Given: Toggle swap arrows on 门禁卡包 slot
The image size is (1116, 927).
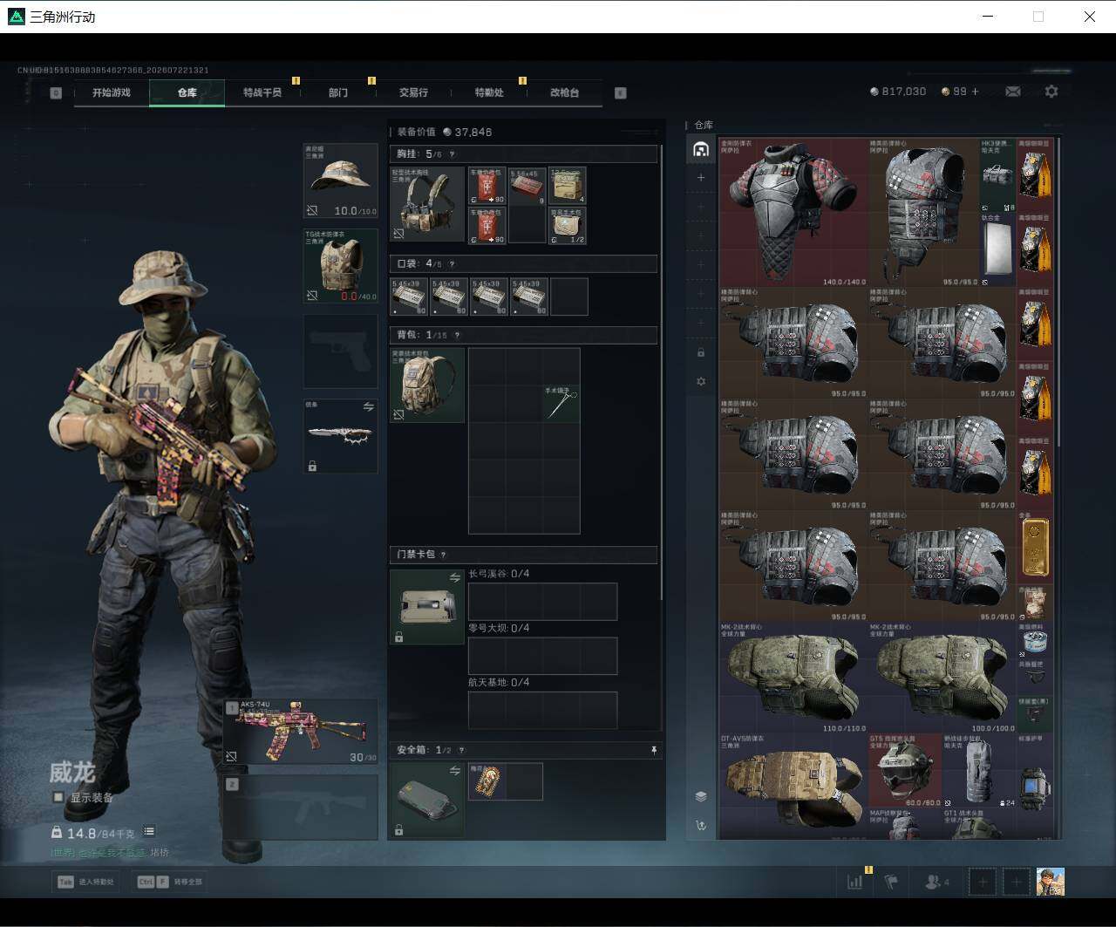Looking at the screenshot, I should (454, 578).
